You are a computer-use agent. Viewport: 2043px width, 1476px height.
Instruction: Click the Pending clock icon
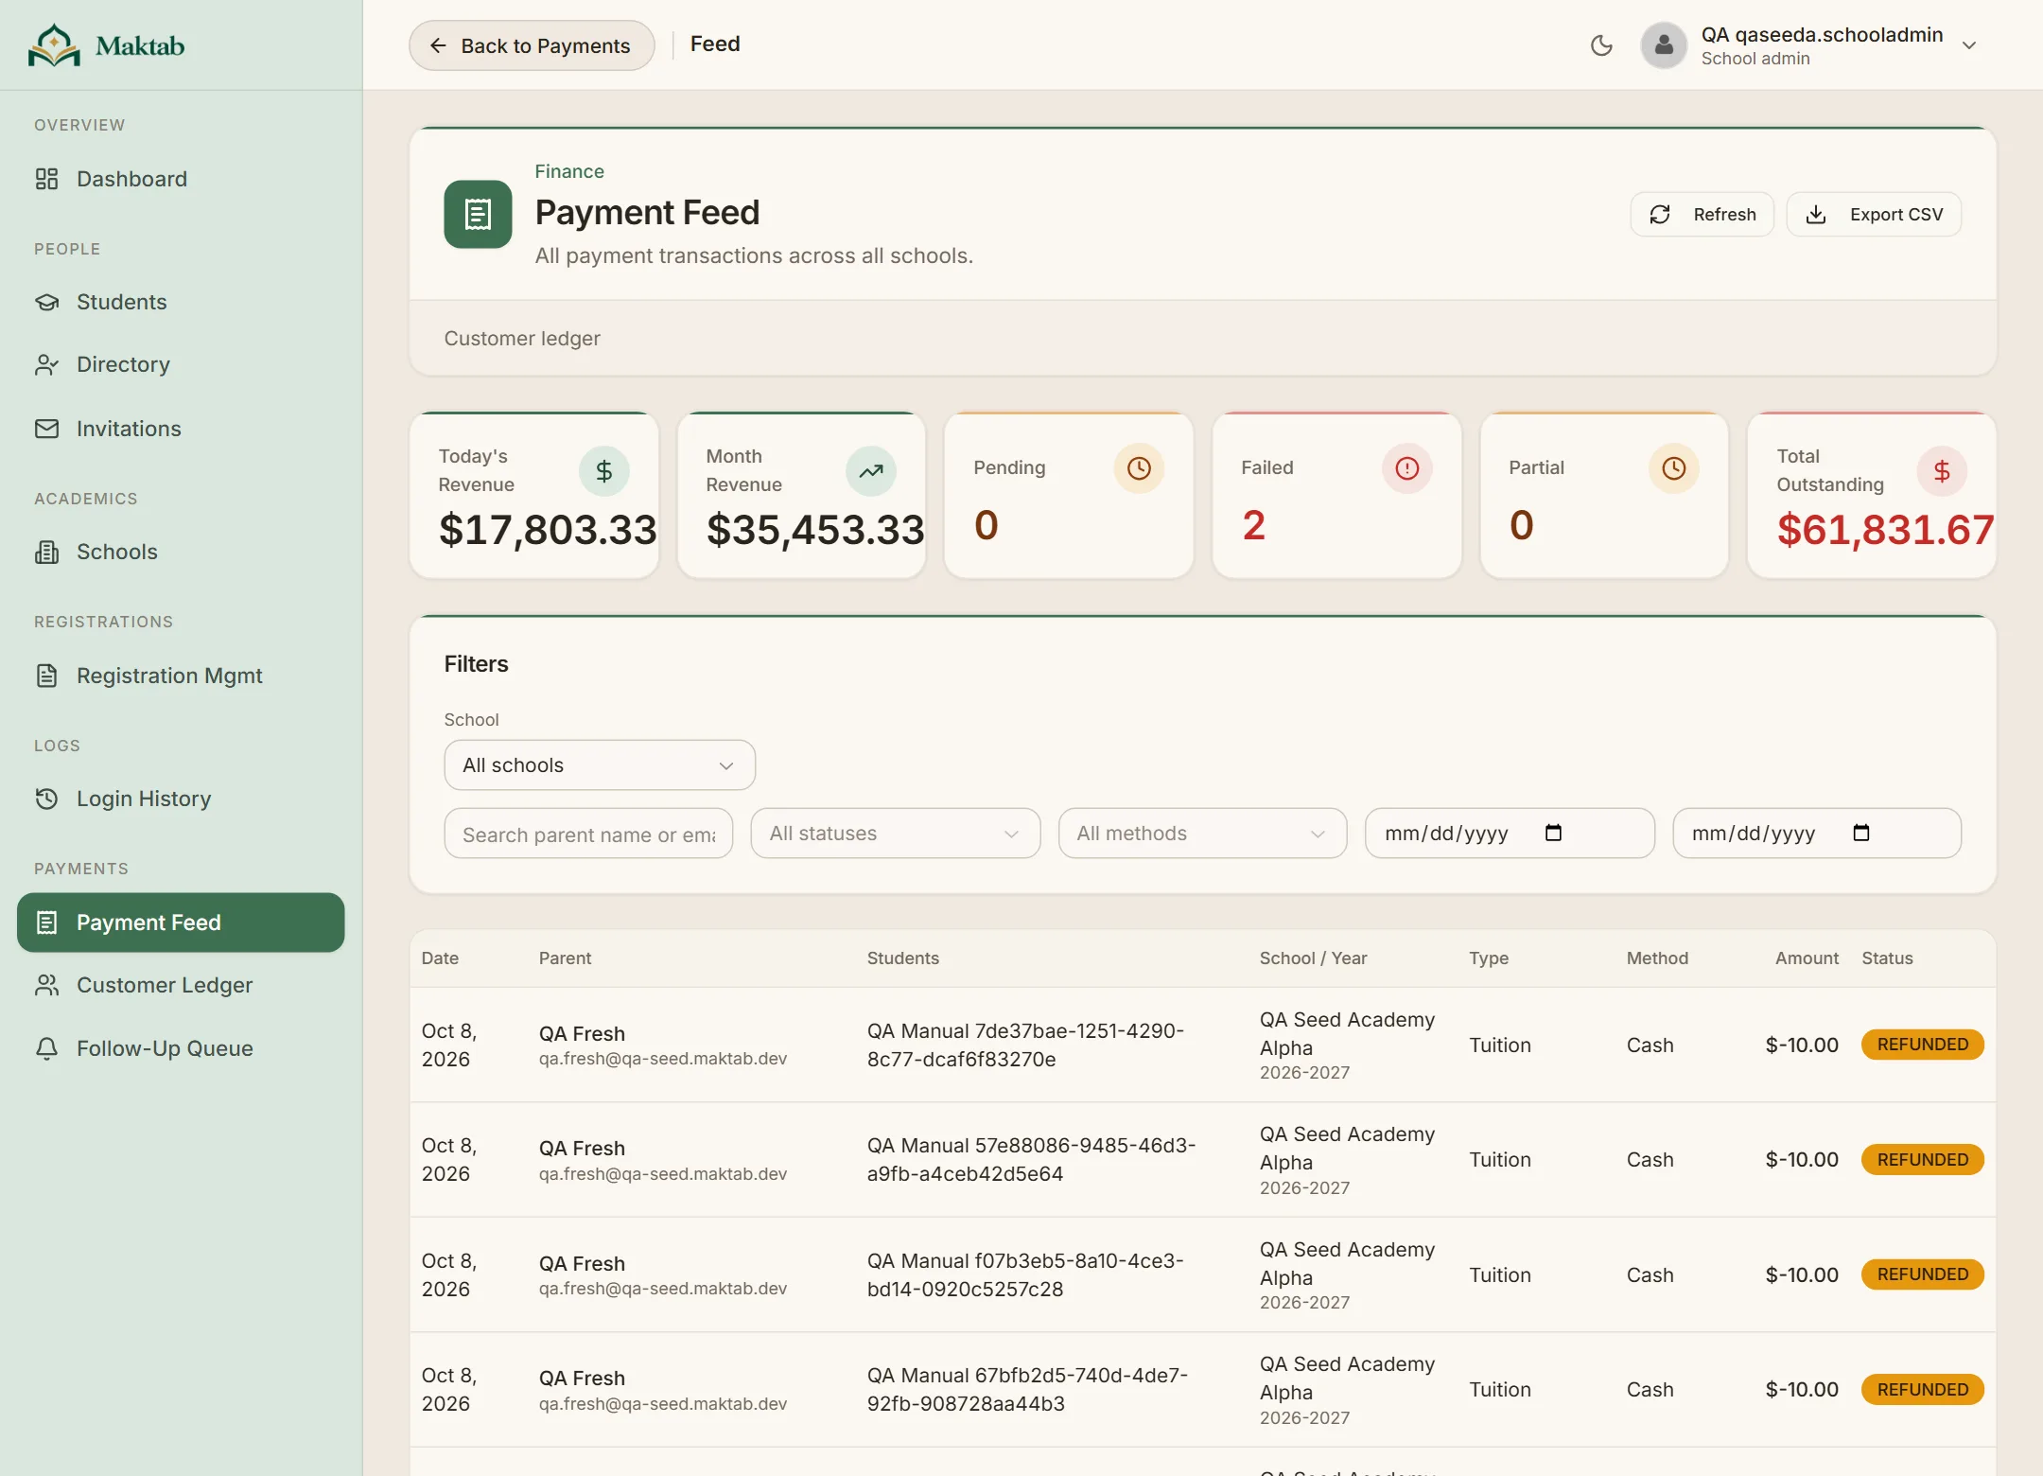[1139, 468]
